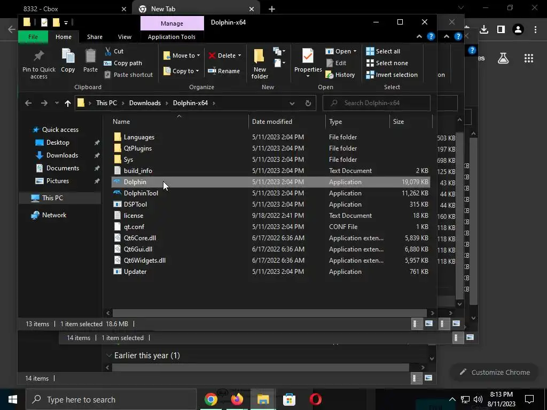Click Select none in ribbon

(x=387, y=63)
